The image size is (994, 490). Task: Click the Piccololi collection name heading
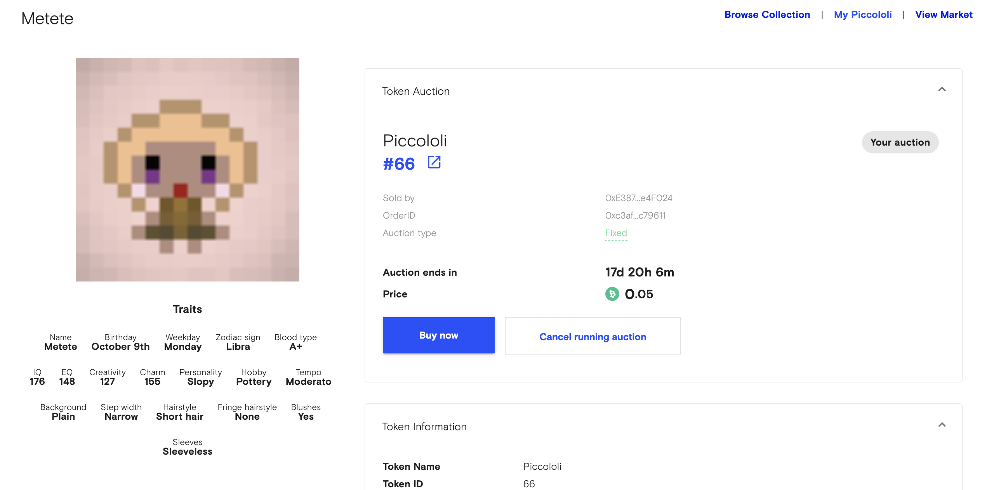point(415,141)
